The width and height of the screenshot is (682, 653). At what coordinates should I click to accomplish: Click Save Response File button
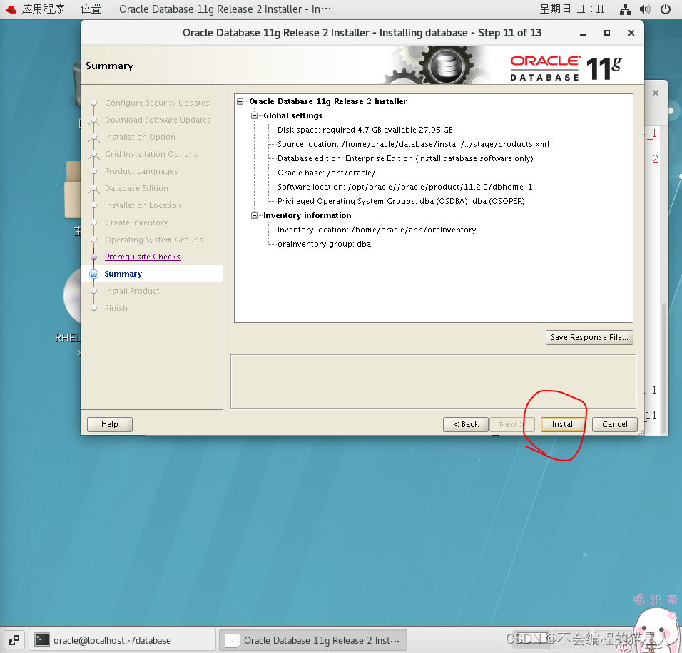click(x=589, y=337)
